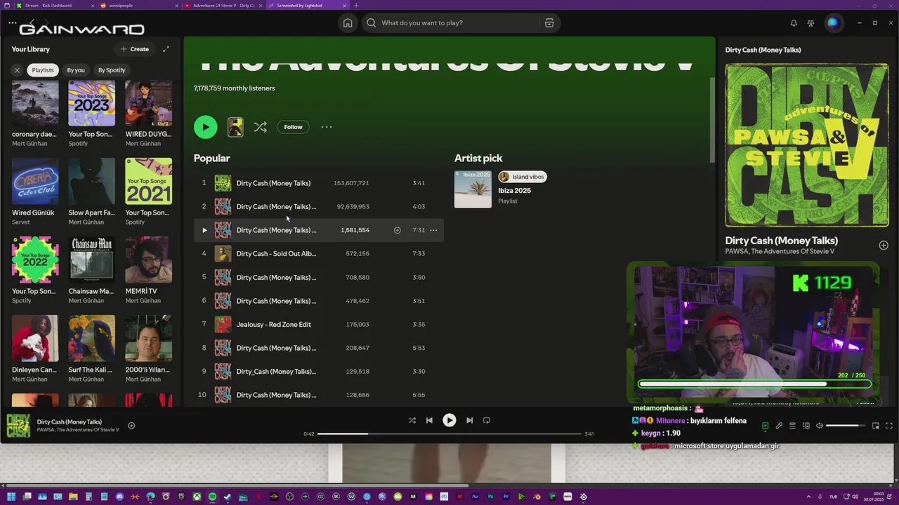
Task: Toggle repeat in the player bar
Action: point(486,420)
